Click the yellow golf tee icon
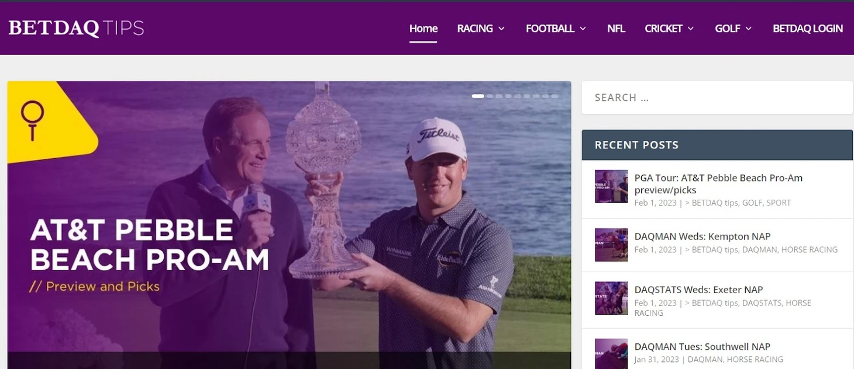 [x=32, y=120]
